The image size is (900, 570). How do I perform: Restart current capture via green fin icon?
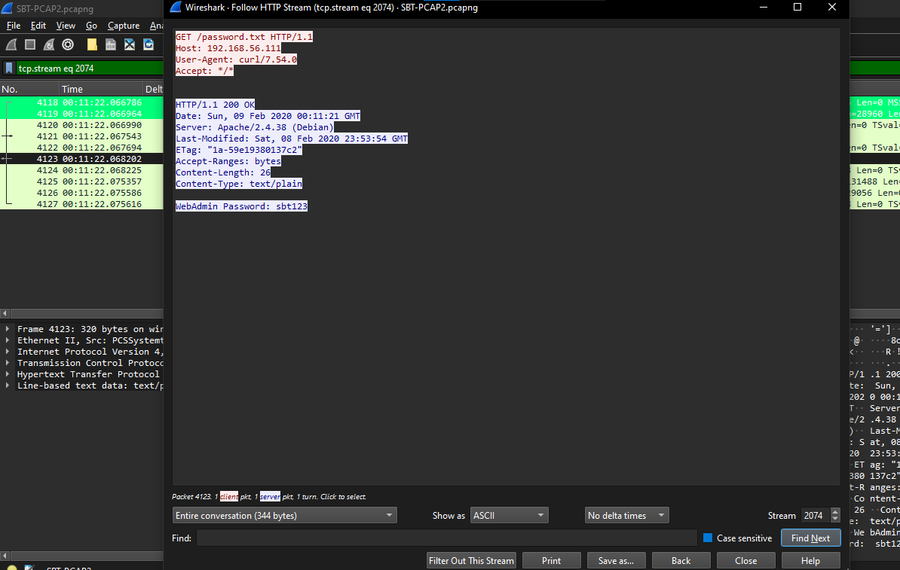point(49,44)
